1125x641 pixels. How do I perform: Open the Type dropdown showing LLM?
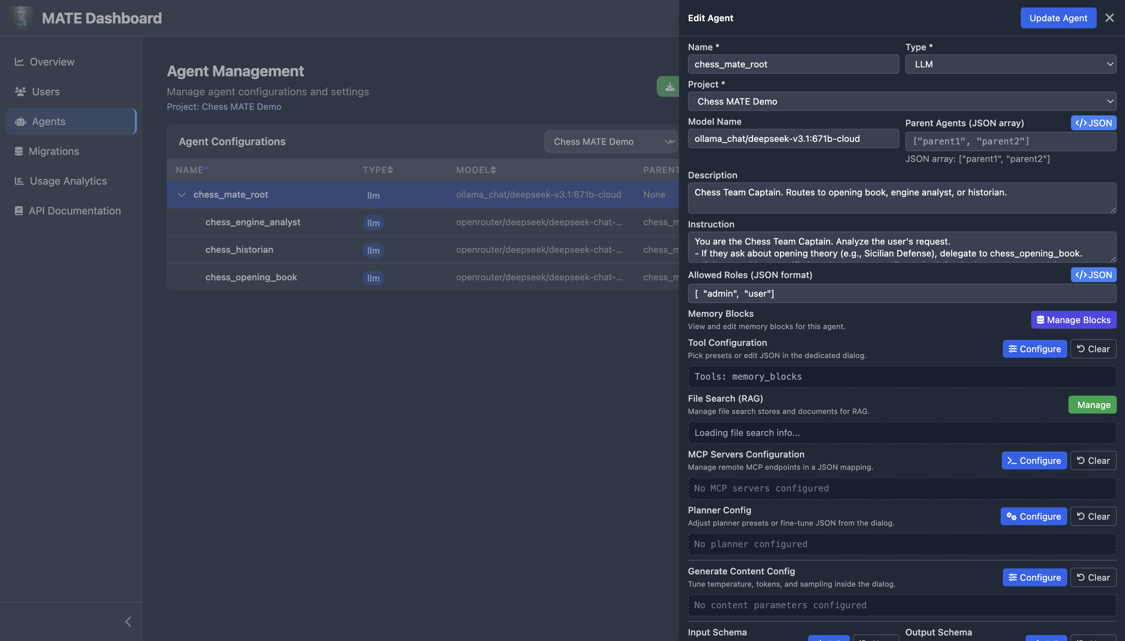click(1011, 64)
